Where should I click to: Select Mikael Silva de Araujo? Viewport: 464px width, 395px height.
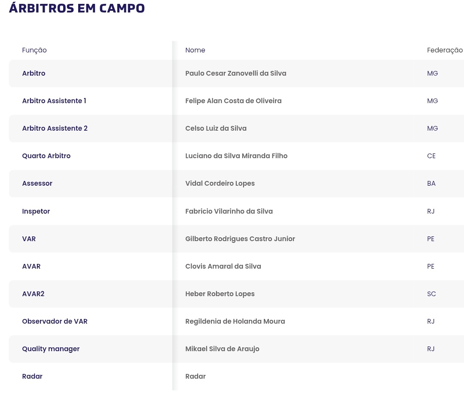tap(222, 349)
